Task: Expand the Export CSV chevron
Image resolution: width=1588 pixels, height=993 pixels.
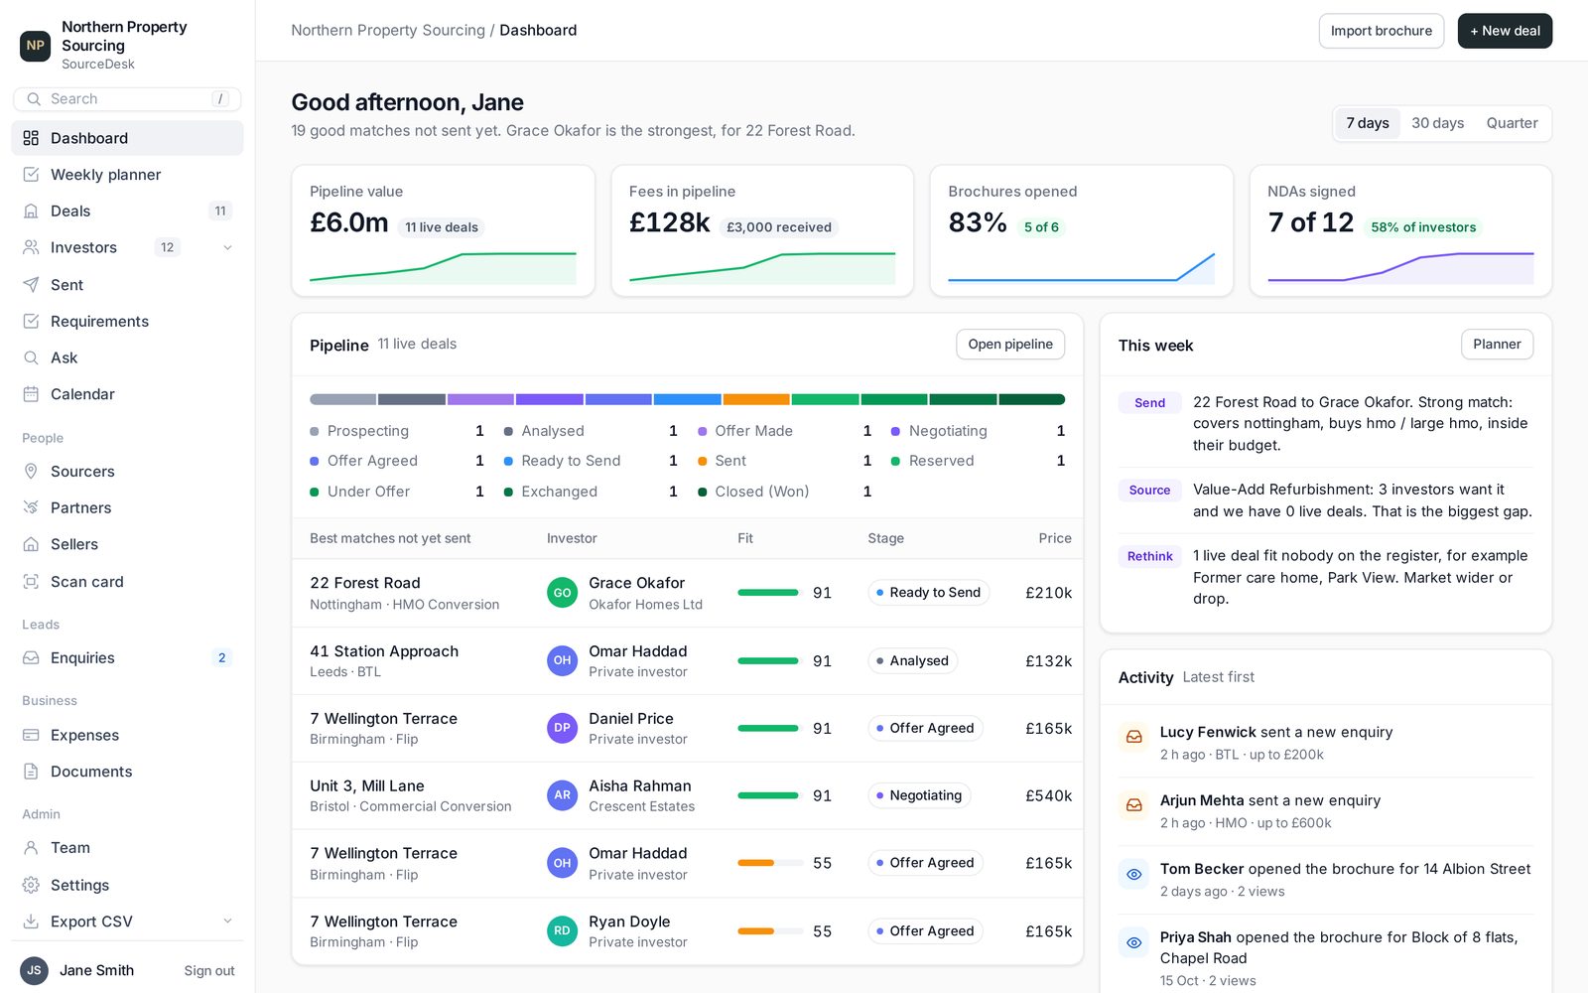Action: [227, 922]
